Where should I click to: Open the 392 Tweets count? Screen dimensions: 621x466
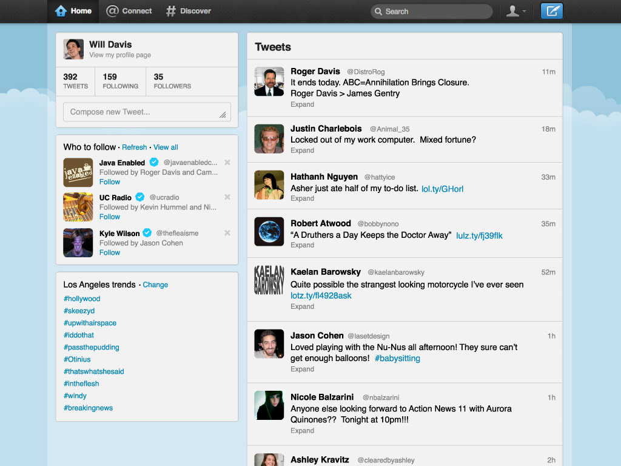click(76, 81)
